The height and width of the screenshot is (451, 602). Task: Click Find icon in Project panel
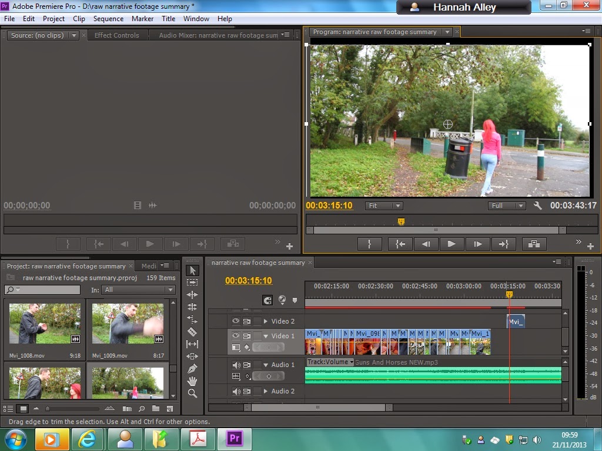tap(142, 409)
